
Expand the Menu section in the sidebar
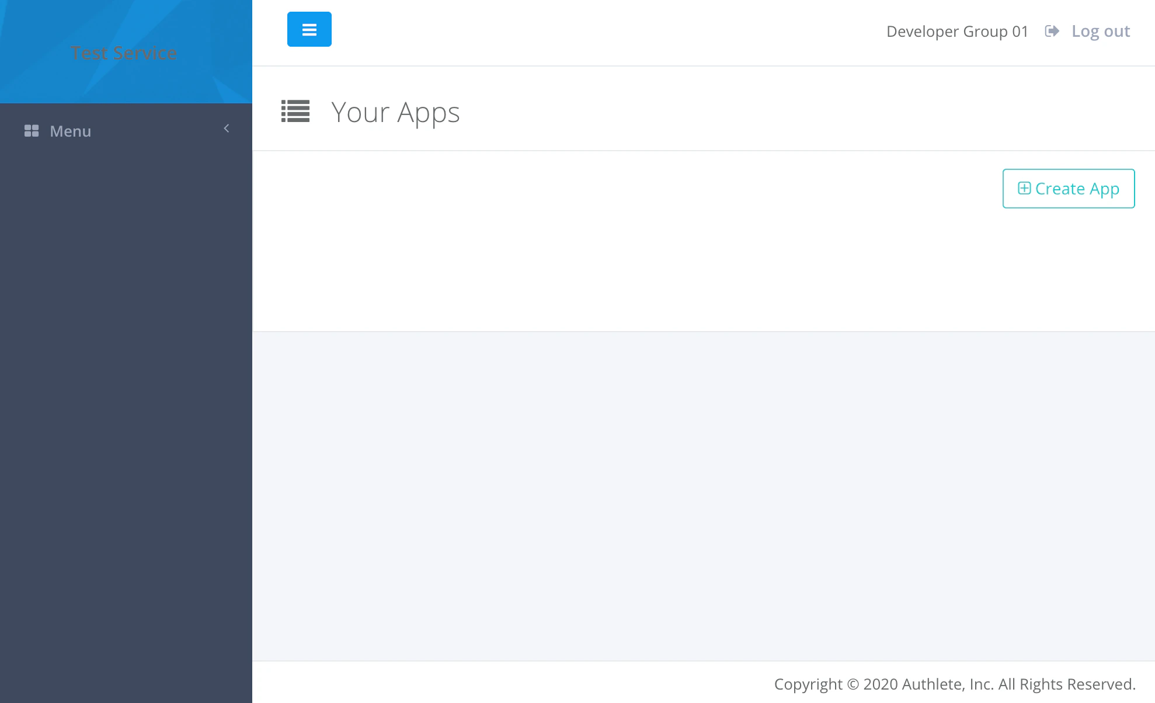point(70,131)
